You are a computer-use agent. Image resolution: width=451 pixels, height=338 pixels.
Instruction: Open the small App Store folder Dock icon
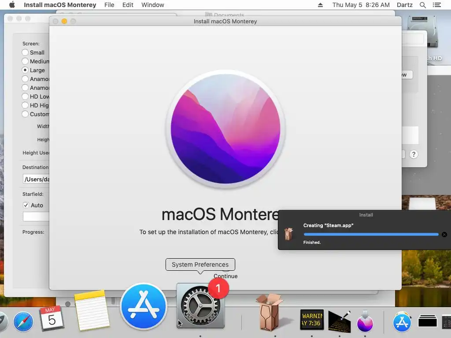[x=402, y=321]
